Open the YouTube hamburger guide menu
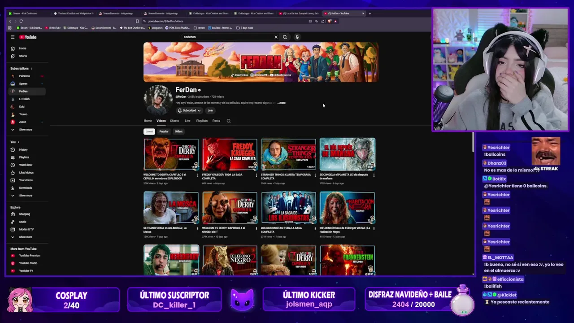 point(13,37)
